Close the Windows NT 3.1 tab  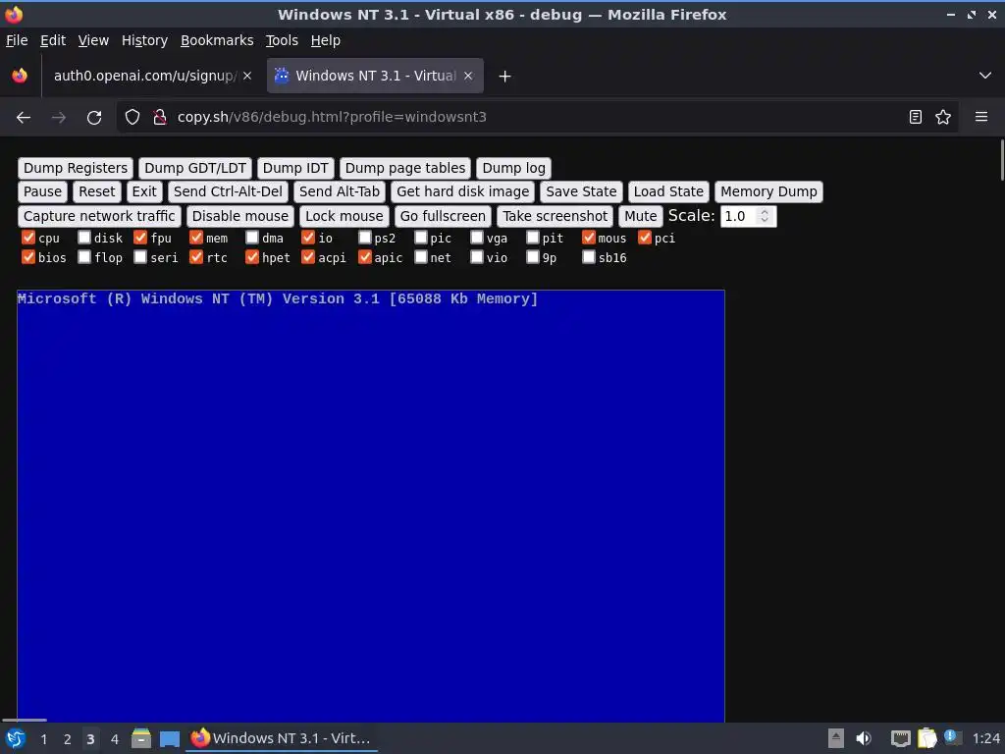[x=468, y=76]
